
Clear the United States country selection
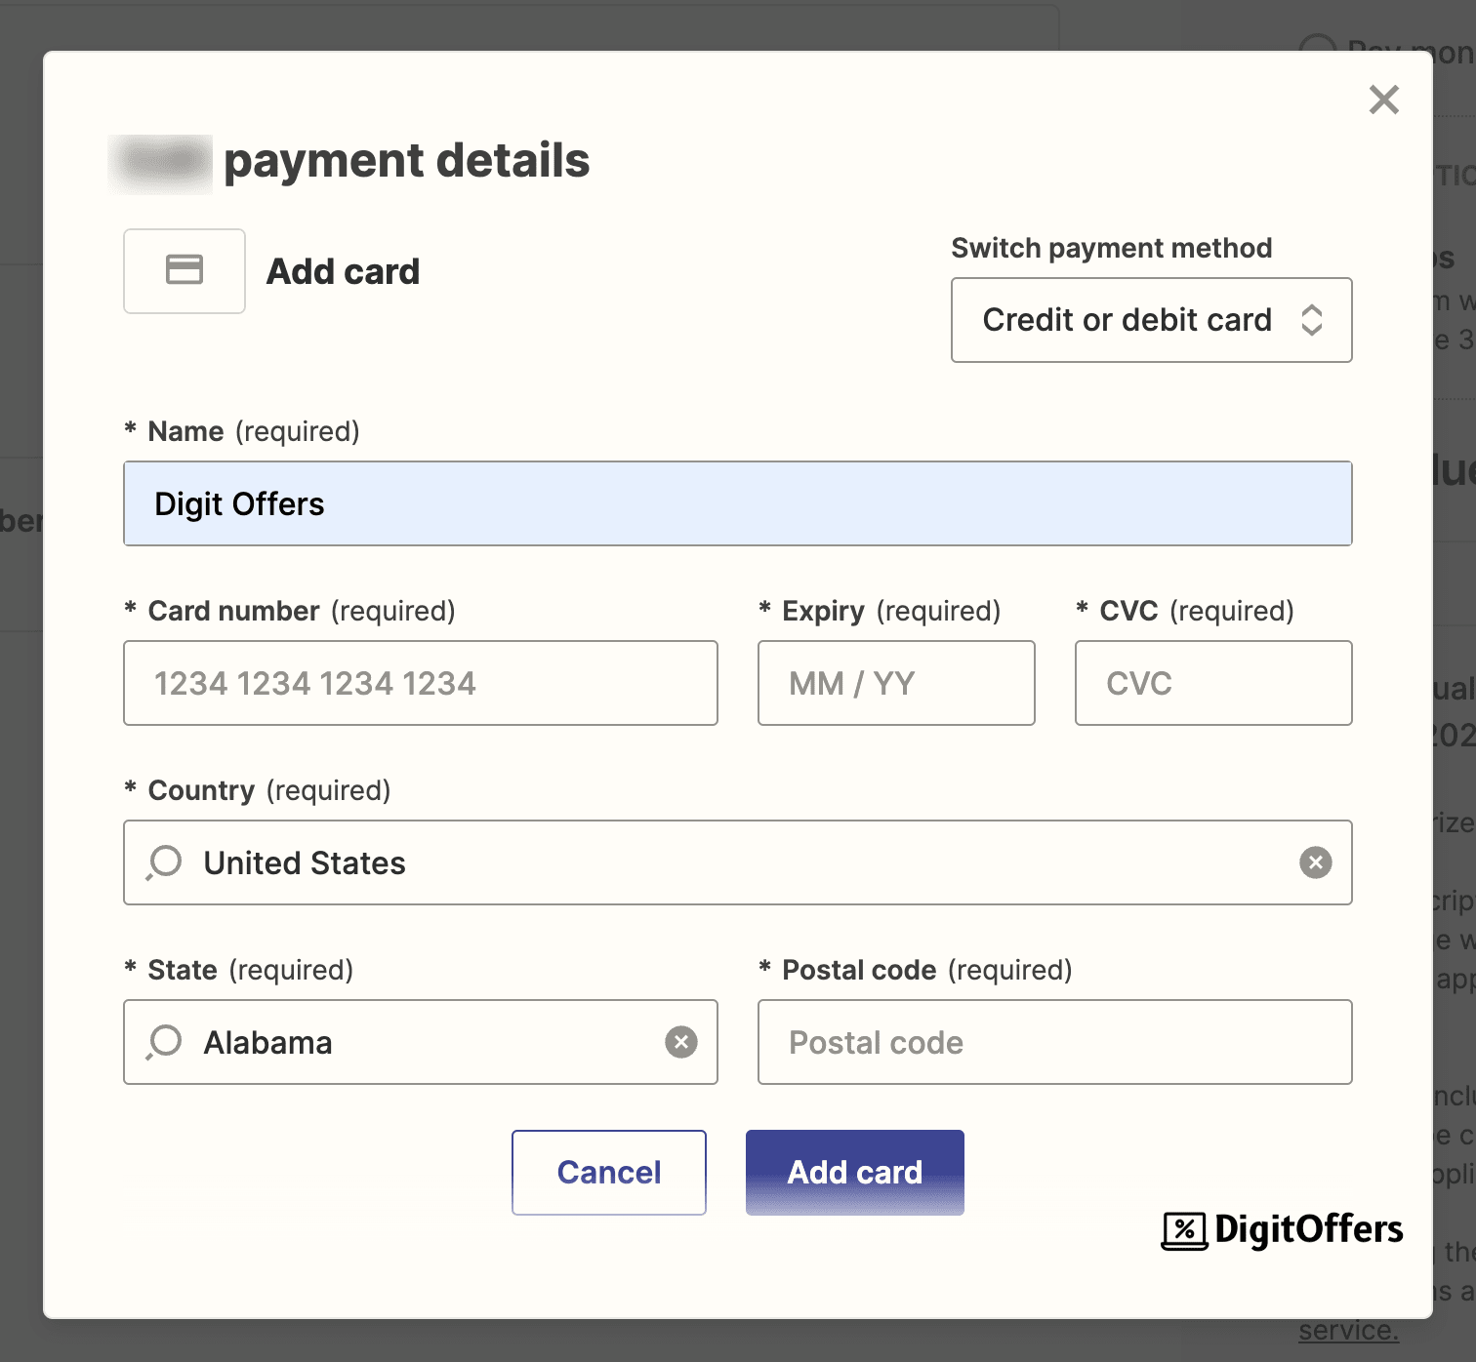(1315, 862)
